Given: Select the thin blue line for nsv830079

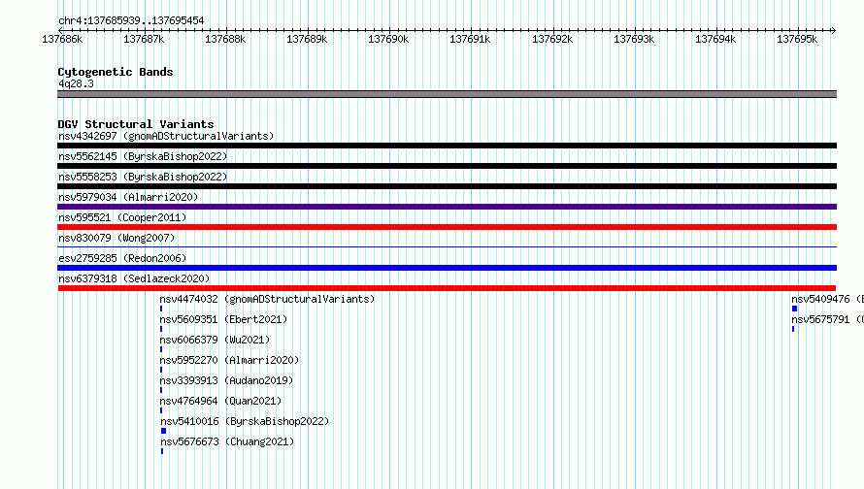Looking at the screenshot, I should 447,246.
